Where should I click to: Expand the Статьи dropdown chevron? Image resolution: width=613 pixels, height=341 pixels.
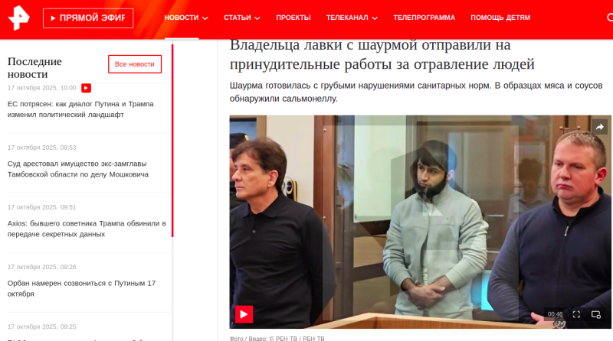257,18
